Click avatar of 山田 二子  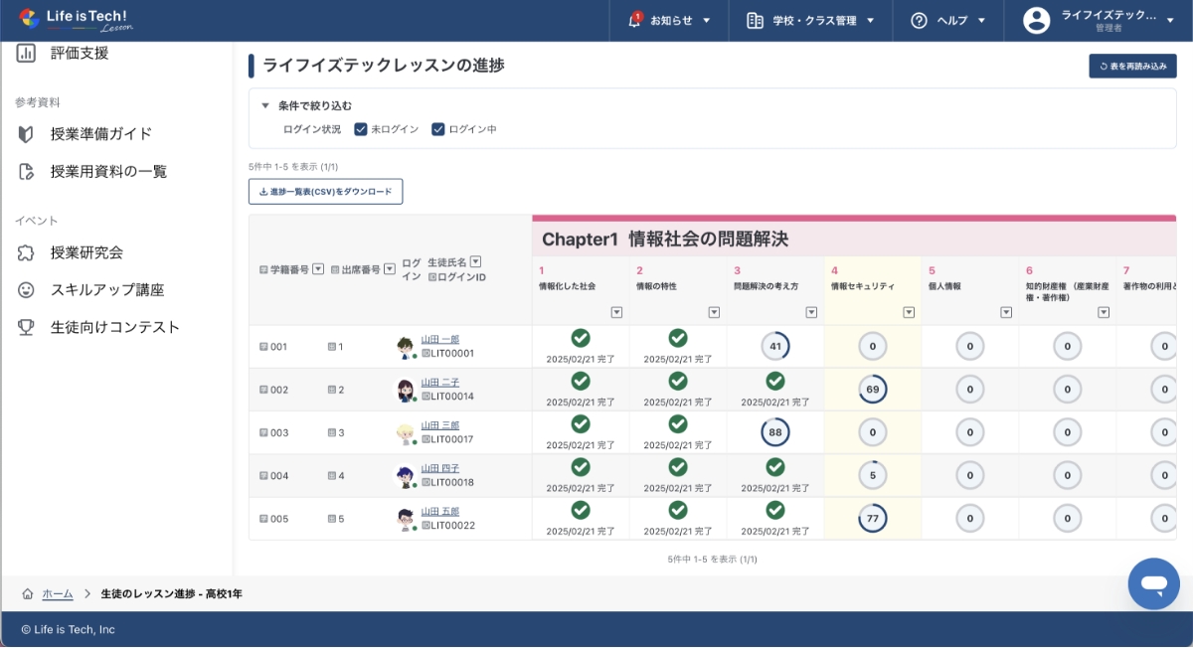click(406, 390)
